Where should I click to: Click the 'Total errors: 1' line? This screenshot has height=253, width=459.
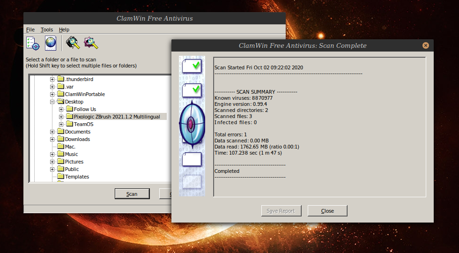pyautogui.click(x=230, y=135)
